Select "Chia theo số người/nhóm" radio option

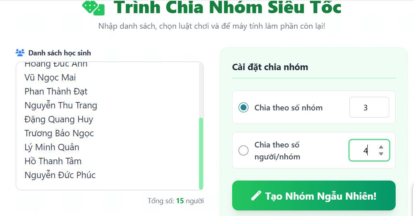tap(243, 151)
